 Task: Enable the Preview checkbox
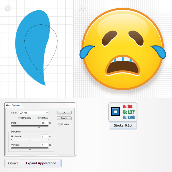60,124
